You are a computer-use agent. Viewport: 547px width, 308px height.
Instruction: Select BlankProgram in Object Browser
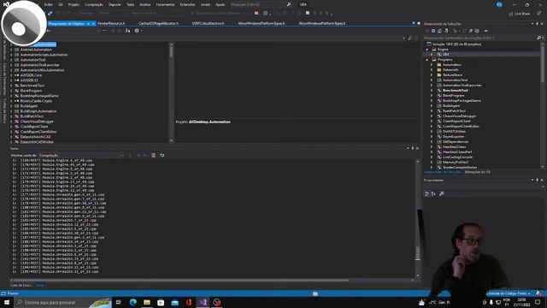31,91
